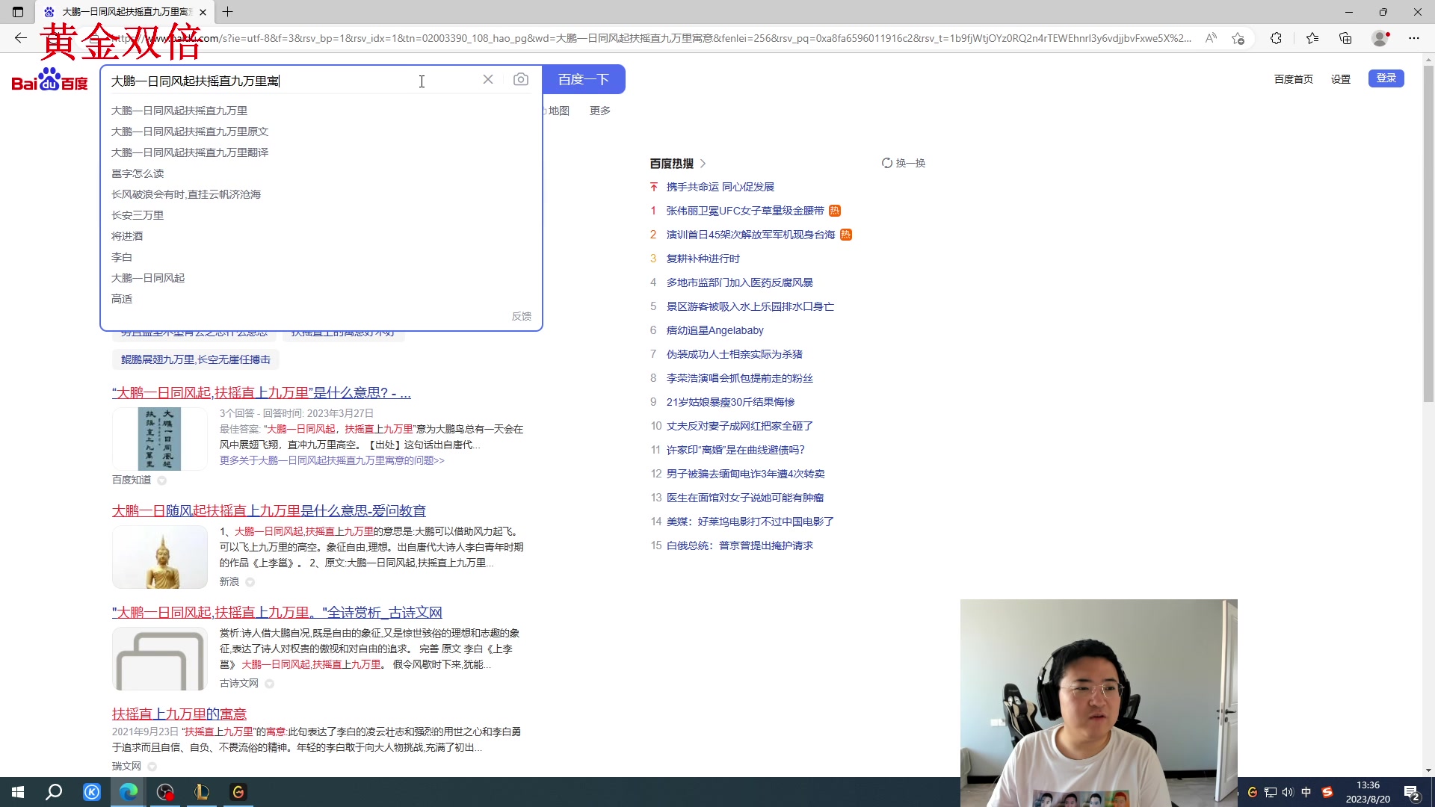1435x807 pixels.
Task: Click 反馈 in suggestion dropdown
Action: coord(522,316)
